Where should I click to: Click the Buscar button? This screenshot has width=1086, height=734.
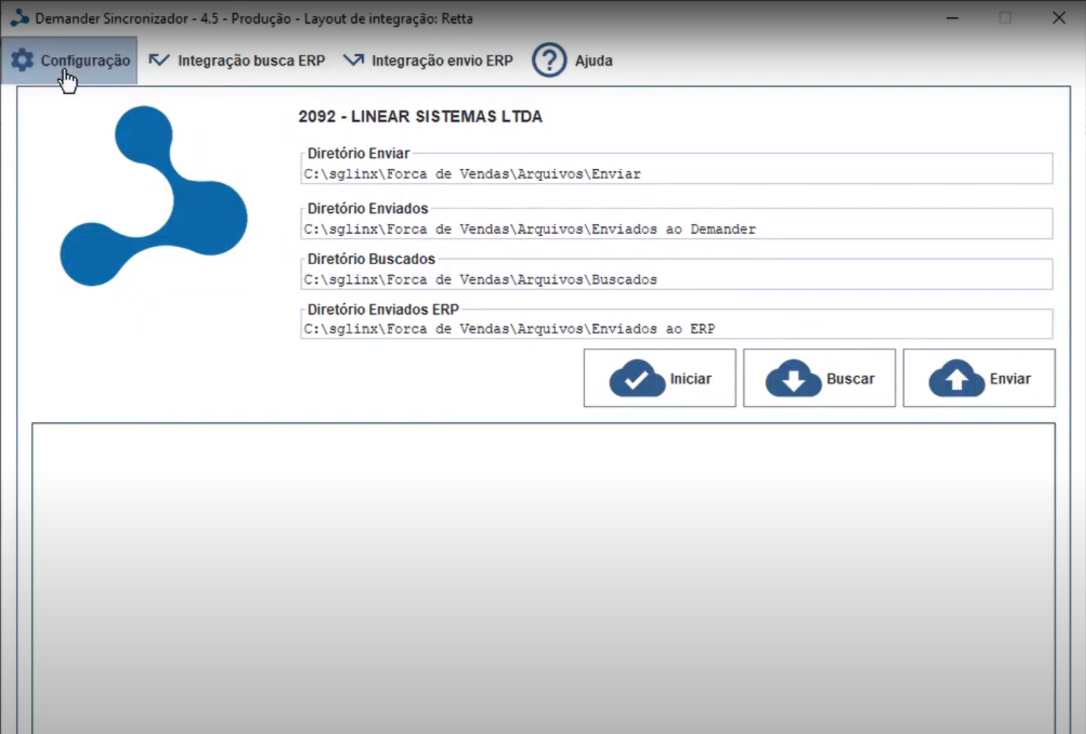point(820,378)
